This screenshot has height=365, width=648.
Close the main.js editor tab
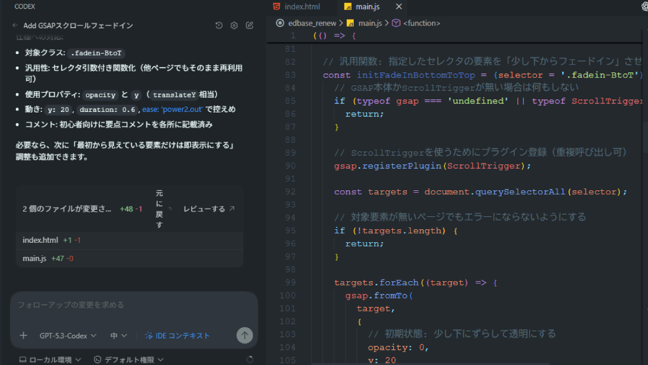(399, 7)
